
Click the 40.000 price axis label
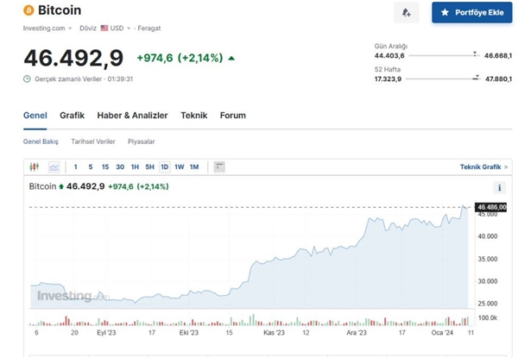488,236
